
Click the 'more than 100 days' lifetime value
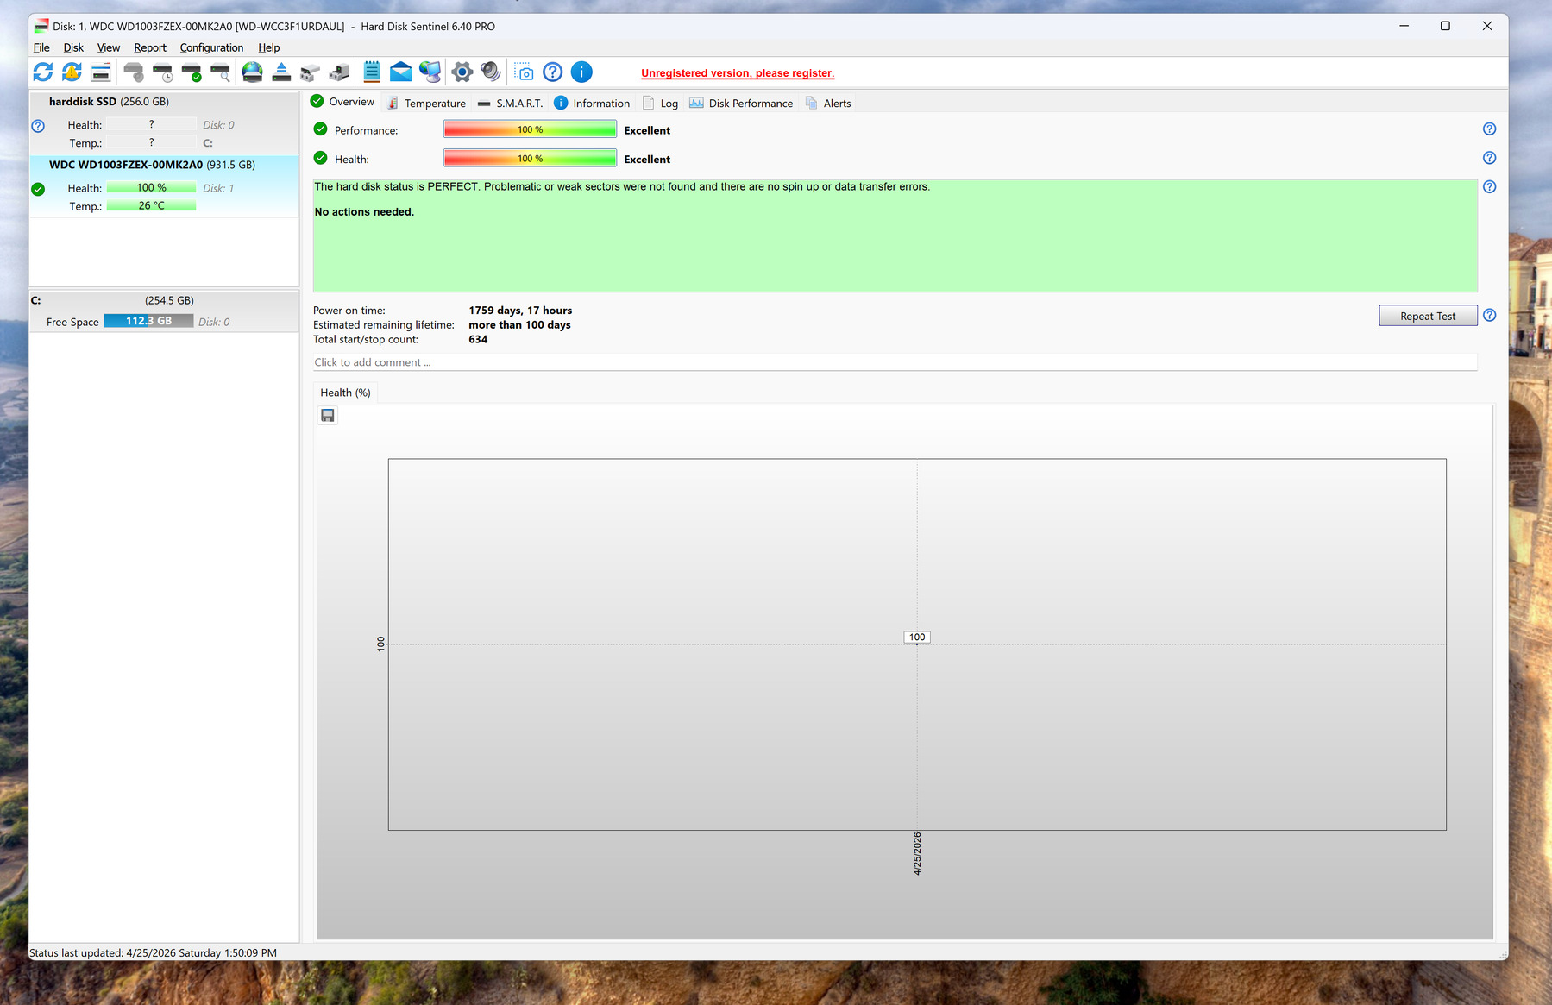pyautogui.click(x=519, y=325)
